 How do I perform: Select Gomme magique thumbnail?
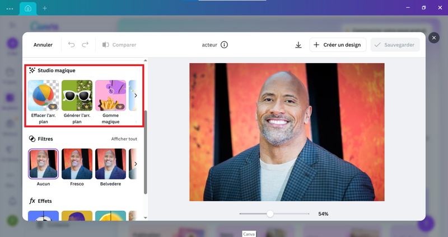(110, 95)
